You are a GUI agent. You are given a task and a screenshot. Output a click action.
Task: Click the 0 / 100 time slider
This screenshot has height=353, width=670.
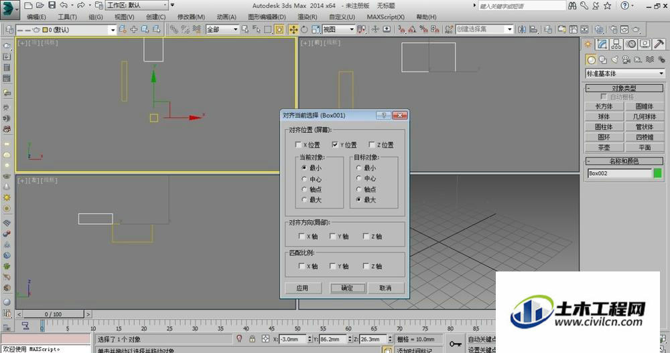(x=54, y=314)
